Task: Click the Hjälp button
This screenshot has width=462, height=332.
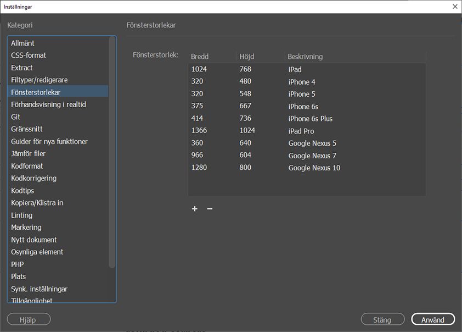Action: pos(29,319)
